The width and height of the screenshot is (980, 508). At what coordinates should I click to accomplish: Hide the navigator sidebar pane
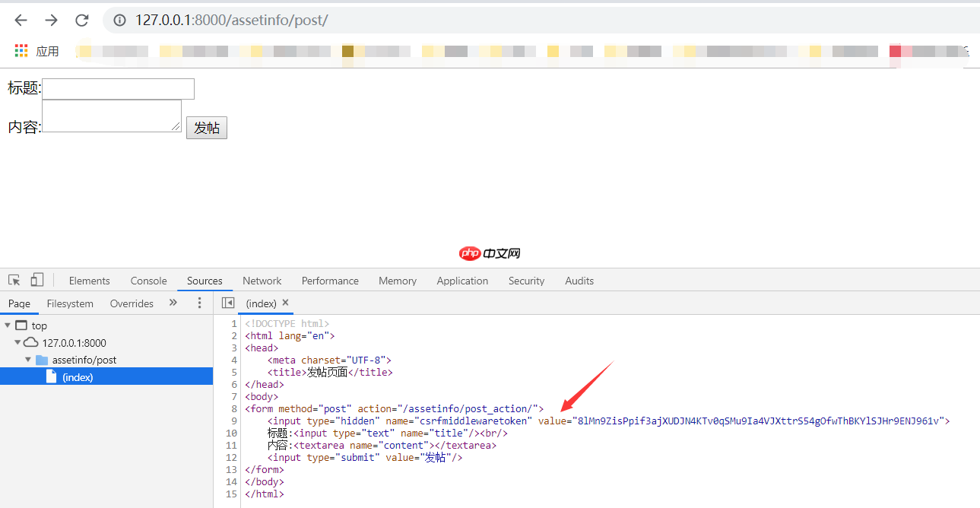(x=227, y=303)
